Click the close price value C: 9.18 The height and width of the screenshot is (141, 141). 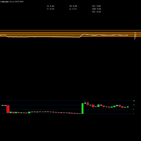pos(50,9)
